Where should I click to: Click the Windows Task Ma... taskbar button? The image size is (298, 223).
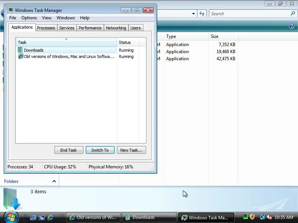pyautogui.click(x=206, y=217)
